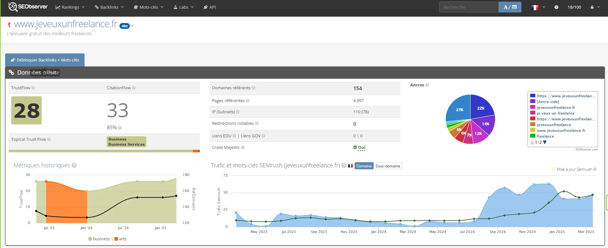This screenshot has height=248, width=608.
Task: Click help icon next to Domaines référents
Action: (253, 88)
